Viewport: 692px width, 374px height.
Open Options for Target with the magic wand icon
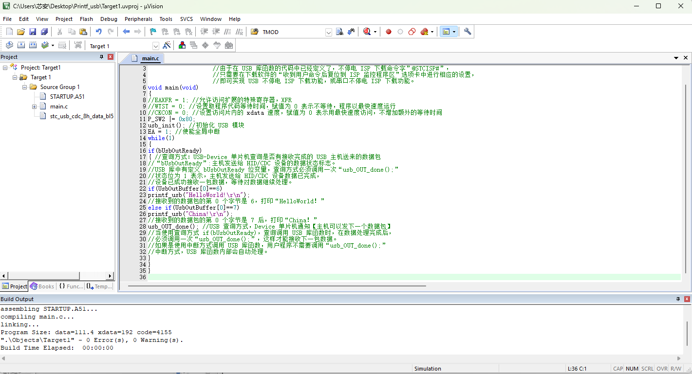[167, 45]
